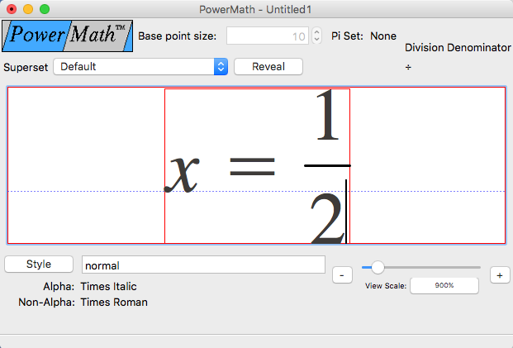Click the fraction bar in the equation
This screenshot has width=513, height=348.
tap(327, 165)
